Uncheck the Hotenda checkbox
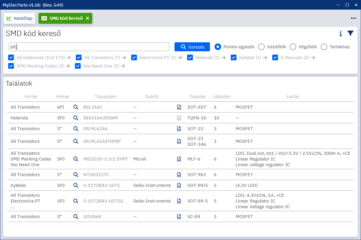 click(x=190, y=58)
